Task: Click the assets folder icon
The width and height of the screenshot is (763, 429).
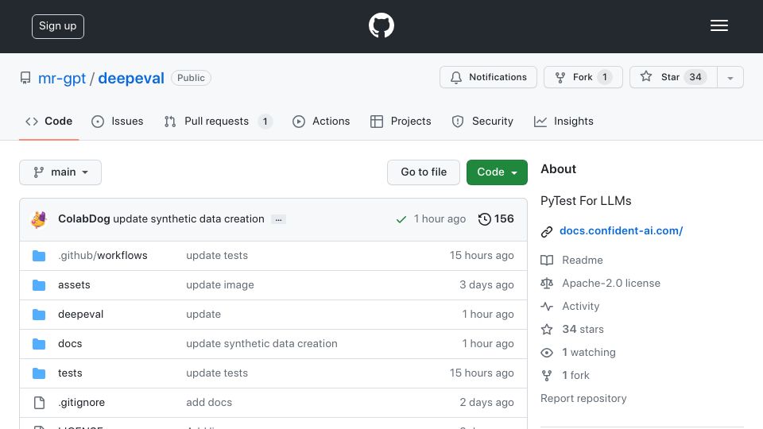Action: [x=39, y=285]
